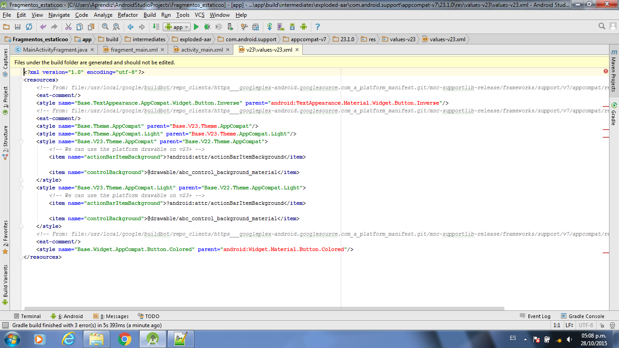
Task: Open the Make Project build icon
Action: 155,27
